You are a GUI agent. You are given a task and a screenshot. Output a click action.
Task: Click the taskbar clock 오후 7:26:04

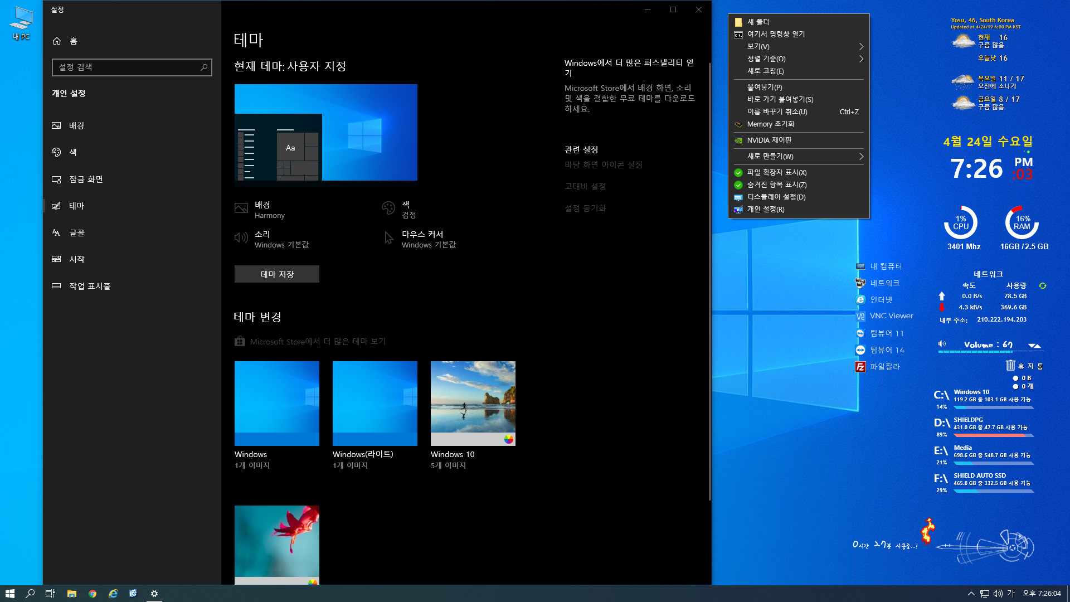click(1042, 594)
